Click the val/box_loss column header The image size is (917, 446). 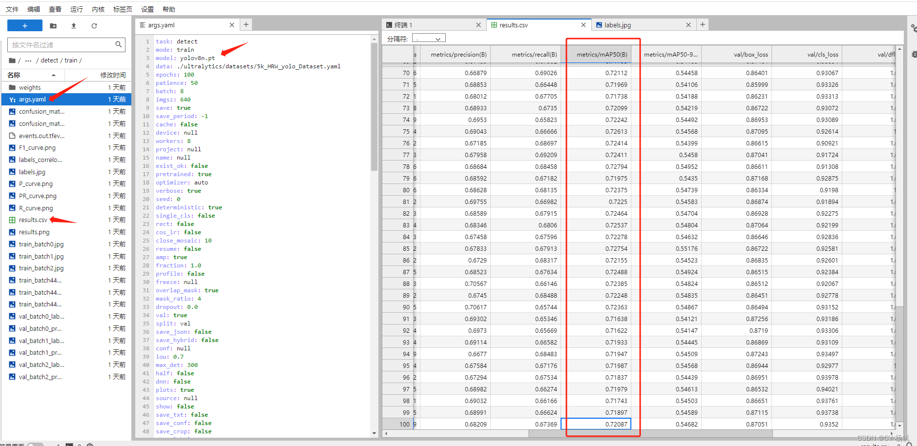(737, 55)
